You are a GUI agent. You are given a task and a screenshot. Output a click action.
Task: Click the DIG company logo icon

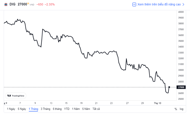pos(6,5)
